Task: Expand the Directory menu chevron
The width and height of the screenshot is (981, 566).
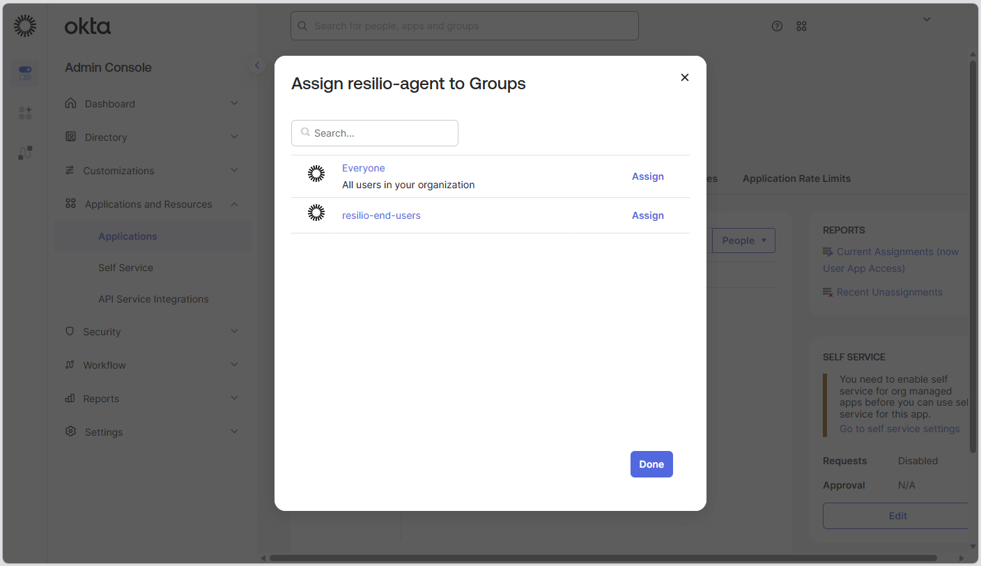Action: (x=234, y=137)
